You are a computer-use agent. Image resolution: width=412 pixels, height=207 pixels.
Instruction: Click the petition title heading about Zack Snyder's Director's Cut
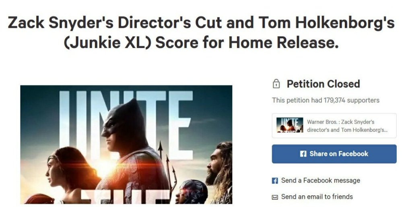pyautogui.click(x=201, y=32)
